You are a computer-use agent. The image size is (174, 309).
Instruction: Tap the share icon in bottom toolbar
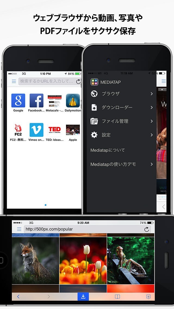coord(148,296)
